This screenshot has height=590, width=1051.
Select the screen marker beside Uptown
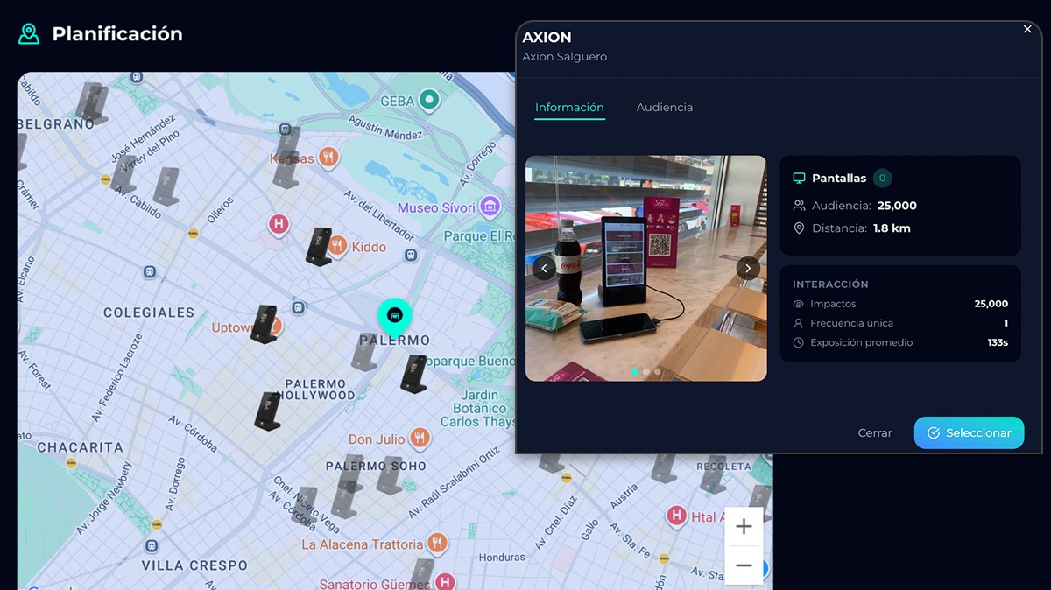263,323
